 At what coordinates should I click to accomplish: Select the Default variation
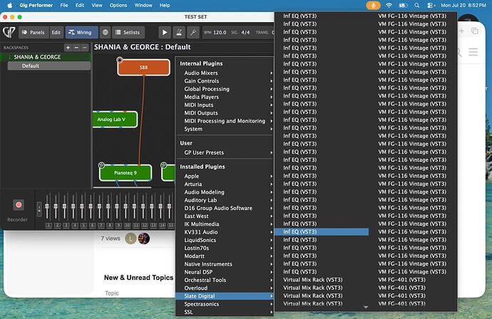pyautogui.click(x=49, y=66)
